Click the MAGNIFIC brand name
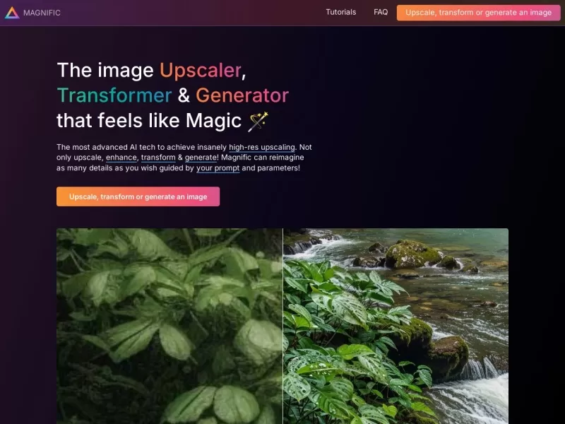 tap(42, 13)
